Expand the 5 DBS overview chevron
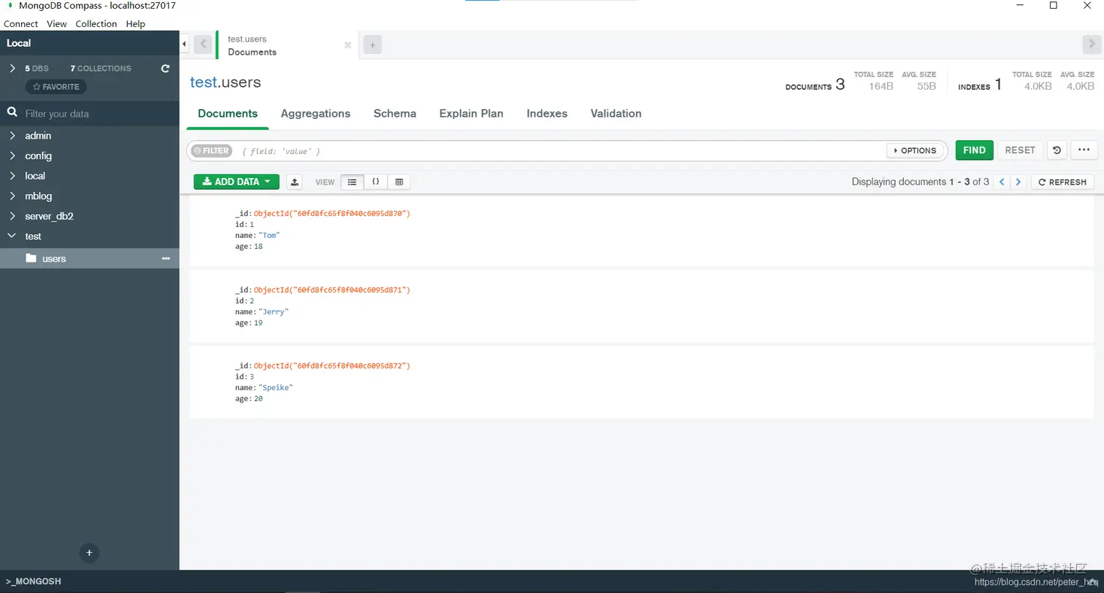This screenshot has width=1104, height=593. [12, 68]
